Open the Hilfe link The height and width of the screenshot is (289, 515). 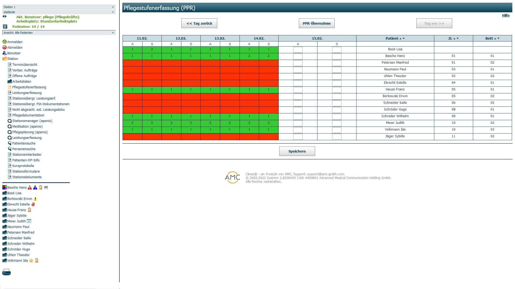(506, 16)
